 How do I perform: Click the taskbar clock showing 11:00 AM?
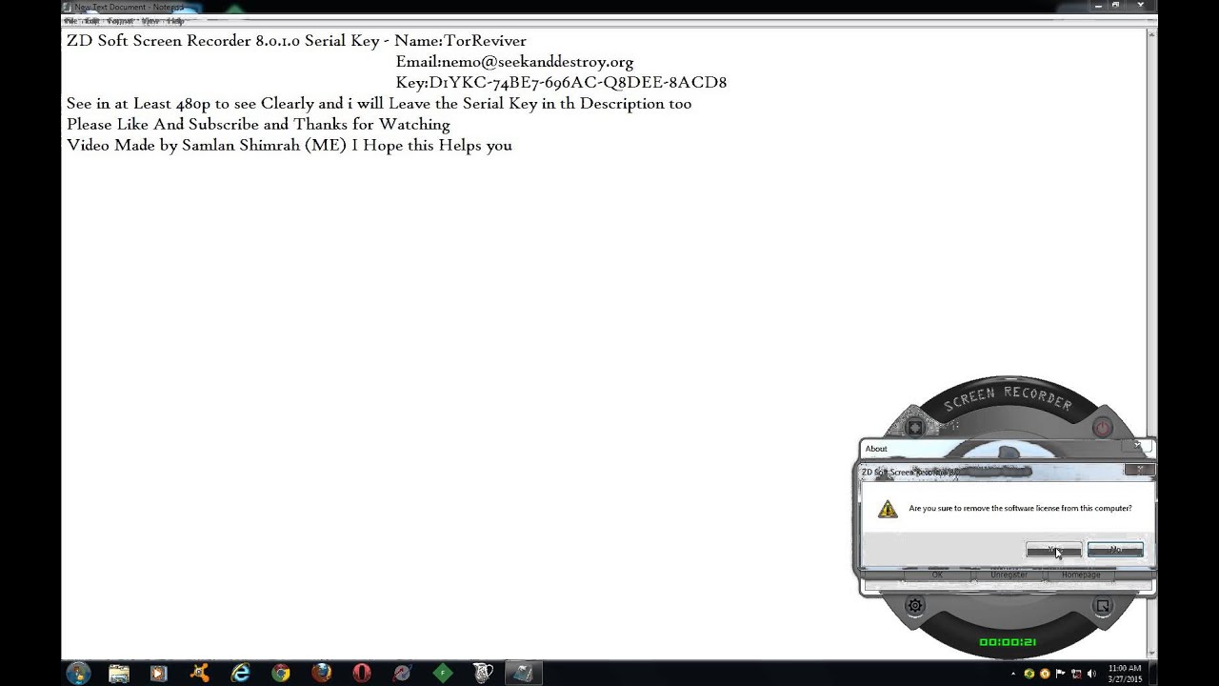click(x=1125, y=674)
